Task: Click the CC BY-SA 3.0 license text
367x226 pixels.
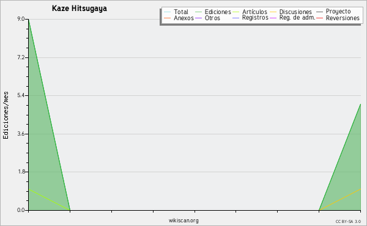Action: 348,221
